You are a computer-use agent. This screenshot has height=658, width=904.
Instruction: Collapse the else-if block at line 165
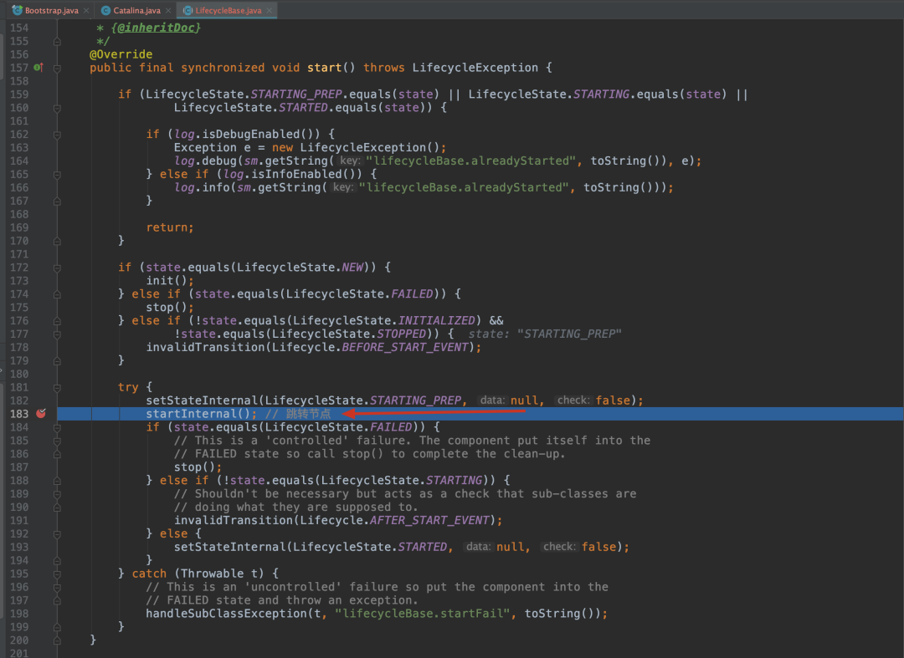tap(57, 175)
